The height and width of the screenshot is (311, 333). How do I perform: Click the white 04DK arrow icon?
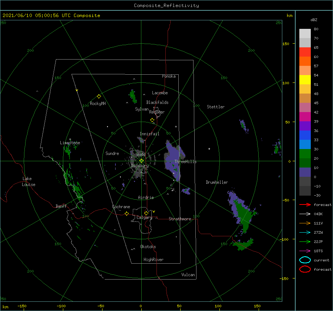click(305, 214)
